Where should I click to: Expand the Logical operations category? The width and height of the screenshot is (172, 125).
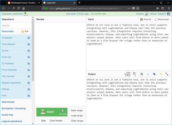[x=12, y=121]
